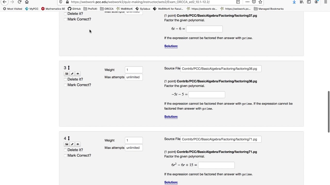The width and height of the screenshot is (330, 185).
Task: Render problem 4 with the image icon
Action: click(67, 144)
